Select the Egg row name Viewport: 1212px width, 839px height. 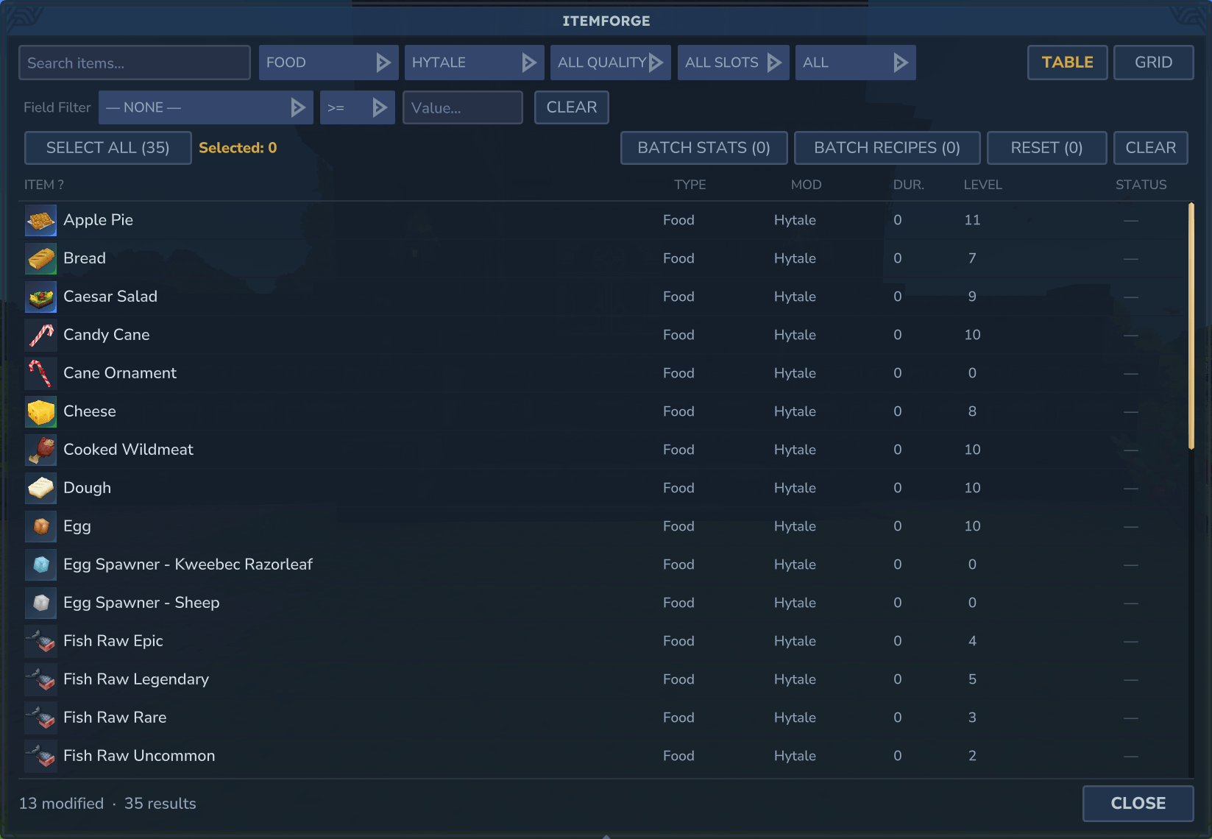[77, 526]
